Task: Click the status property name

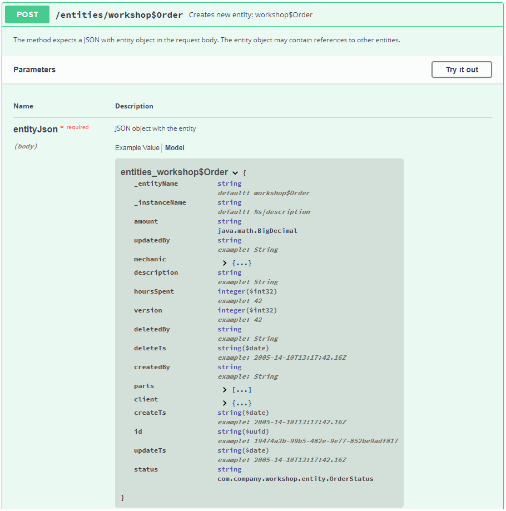Action: pos(146,469)
